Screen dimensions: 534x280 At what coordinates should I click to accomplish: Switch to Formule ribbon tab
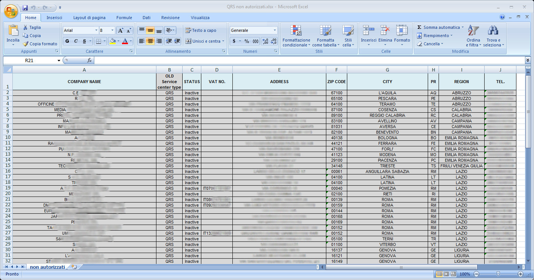pyautogui.click(x=124, y=18)
